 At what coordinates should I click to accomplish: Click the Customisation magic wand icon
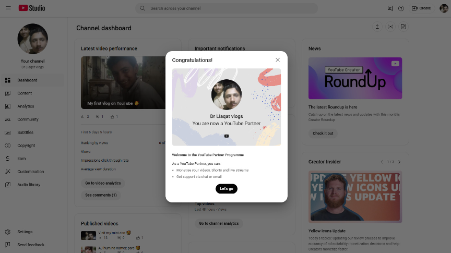click(x=8, y=172)
